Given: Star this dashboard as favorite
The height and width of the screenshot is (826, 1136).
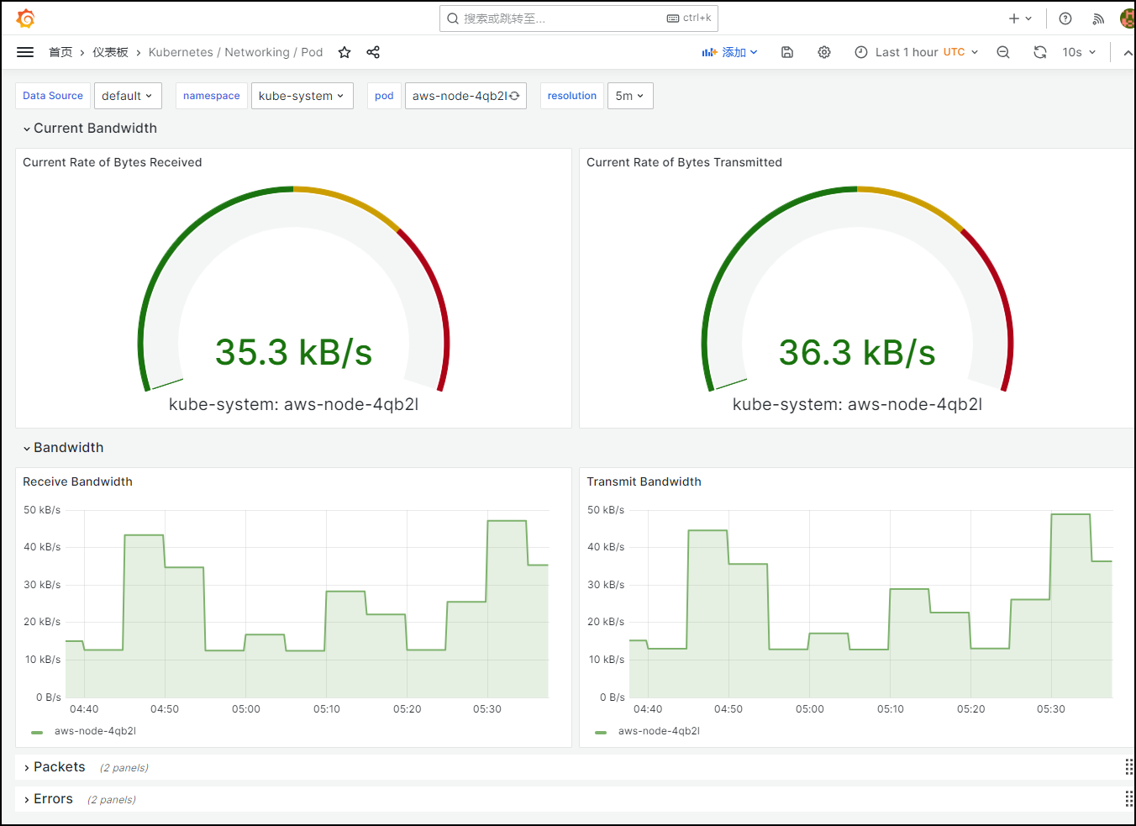Looking at the screenshot, I should [344, 52].
